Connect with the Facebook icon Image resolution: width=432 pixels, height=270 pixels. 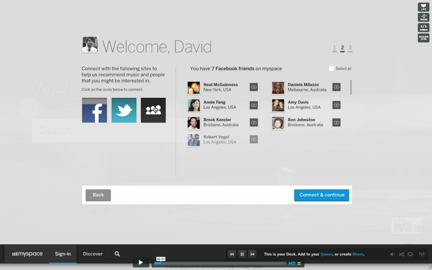94,110
